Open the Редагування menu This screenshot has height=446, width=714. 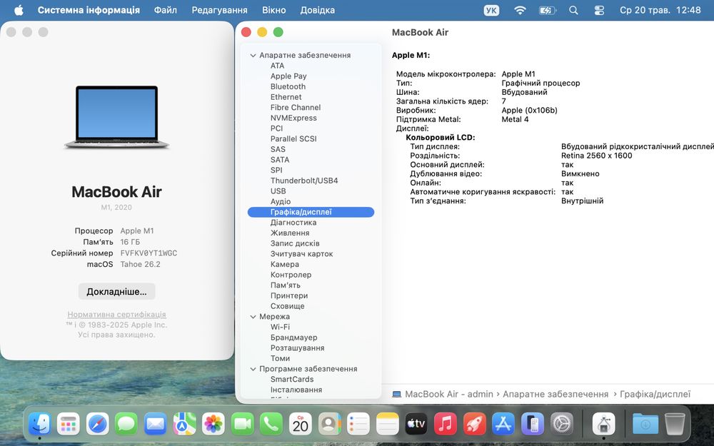(219, 10)
